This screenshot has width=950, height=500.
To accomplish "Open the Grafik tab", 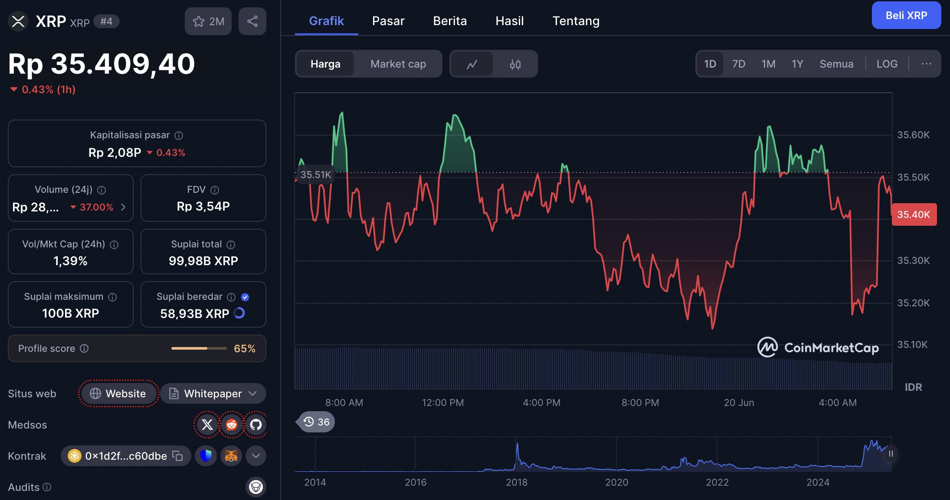I will click(x=326, y=21).
